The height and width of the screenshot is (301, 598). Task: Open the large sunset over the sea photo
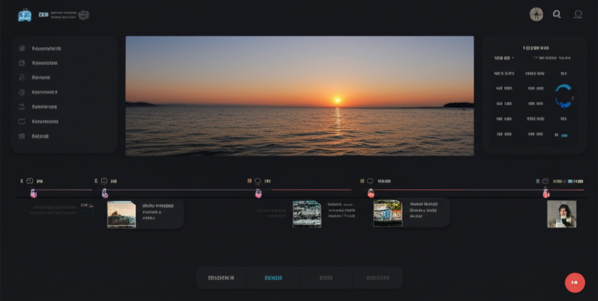click(x=300, y=96)
